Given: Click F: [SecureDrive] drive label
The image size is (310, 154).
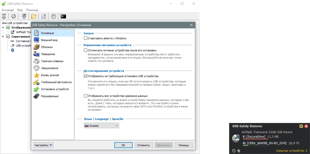Looking at the screenshot, I should [x=254, y=136].
